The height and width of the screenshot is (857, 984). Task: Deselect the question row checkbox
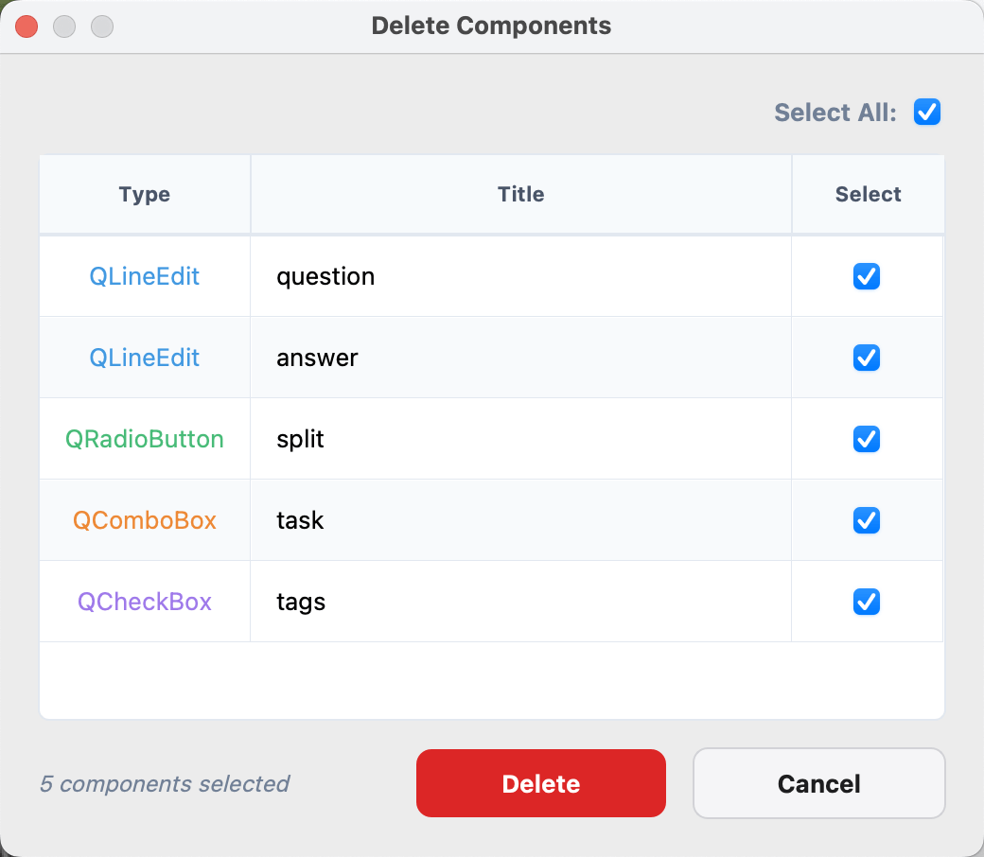(867, 276)
